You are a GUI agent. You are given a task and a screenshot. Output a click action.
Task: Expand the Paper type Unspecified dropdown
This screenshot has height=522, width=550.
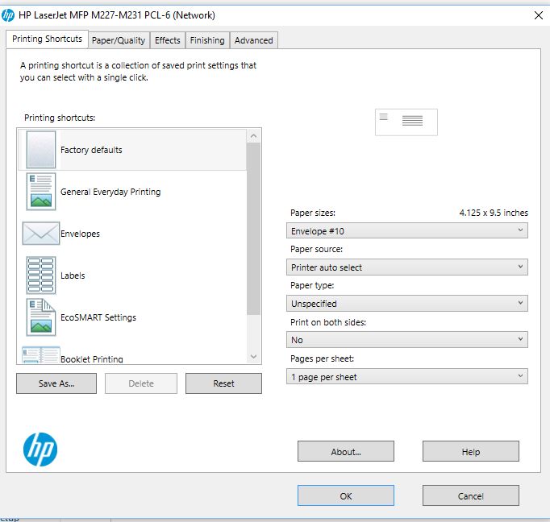coord(407,303)
